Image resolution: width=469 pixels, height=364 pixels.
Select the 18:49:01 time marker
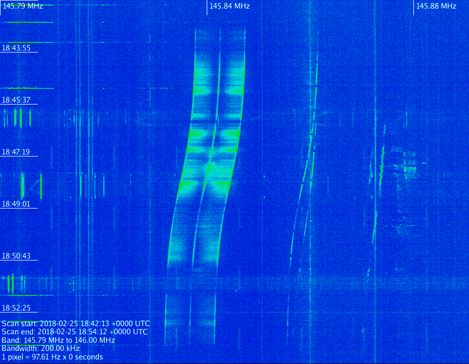(x=16, y=204)
